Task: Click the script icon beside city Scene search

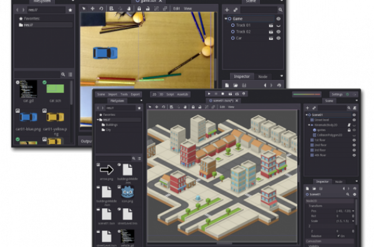Action: tap(355, 108)
